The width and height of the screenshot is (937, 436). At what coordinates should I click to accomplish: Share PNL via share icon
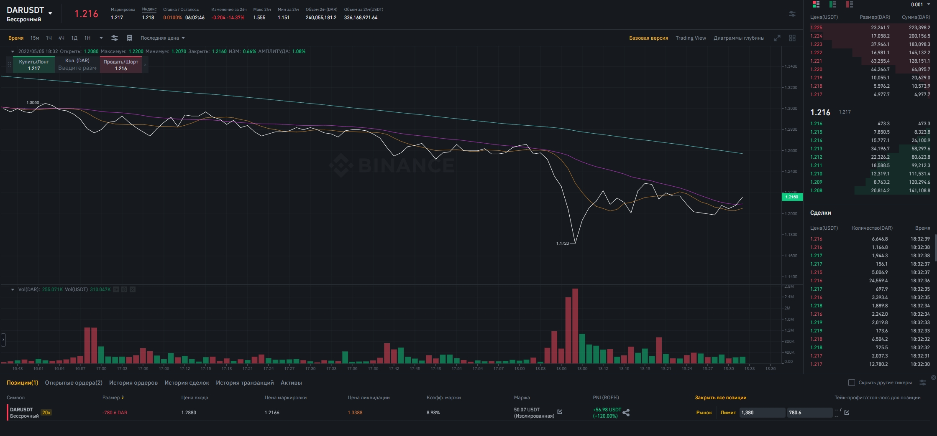(x=626, y=413)
